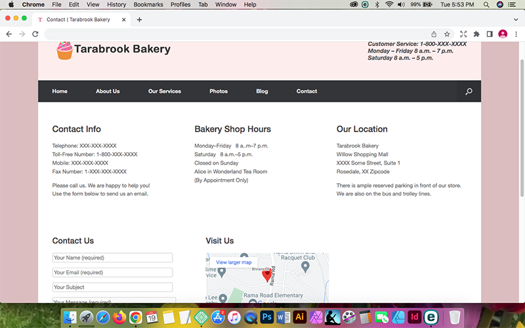Open the About Us page
Screen dimensions: 525x328
108,91
